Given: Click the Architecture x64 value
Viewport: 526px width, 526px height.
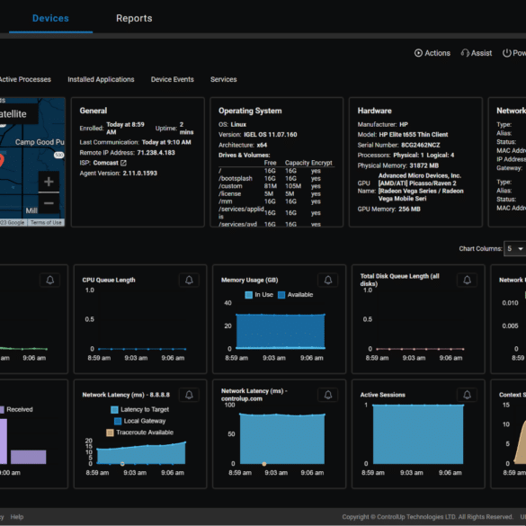Looking at the screenshot, I should 262,145.
